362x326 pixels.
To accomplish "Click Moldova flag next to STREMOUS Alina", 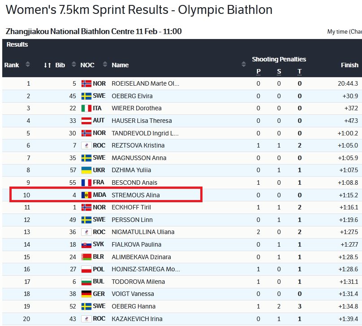I will point(86,195).
